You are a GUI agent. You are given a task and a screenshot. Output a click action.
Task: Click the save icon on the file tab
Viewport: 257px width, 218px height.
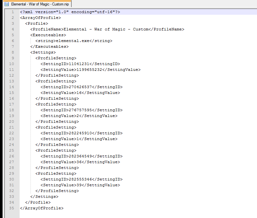click(6, 4)
